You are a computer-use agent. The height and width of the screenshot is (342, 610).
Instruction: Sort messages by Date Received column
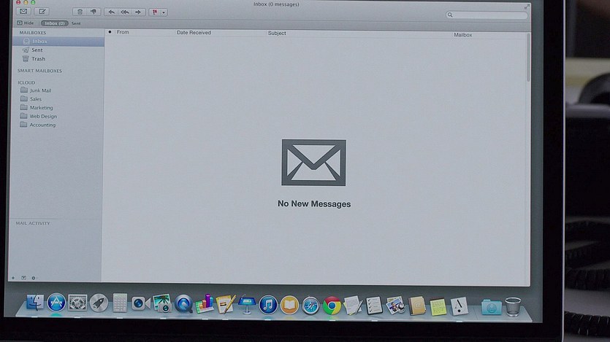(x=194, y=33)
